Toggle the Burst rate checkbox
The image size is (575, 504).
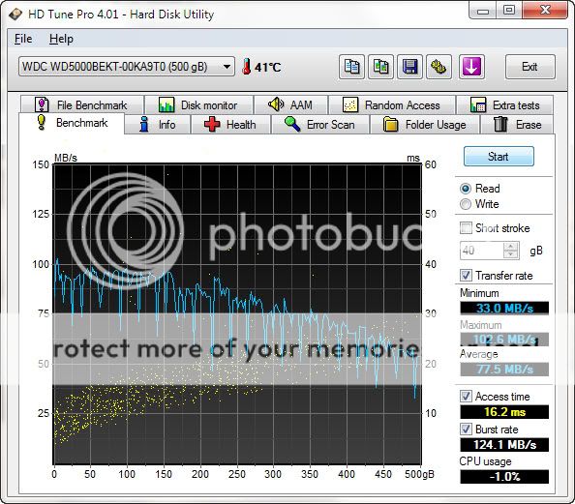tap(466, 430)
